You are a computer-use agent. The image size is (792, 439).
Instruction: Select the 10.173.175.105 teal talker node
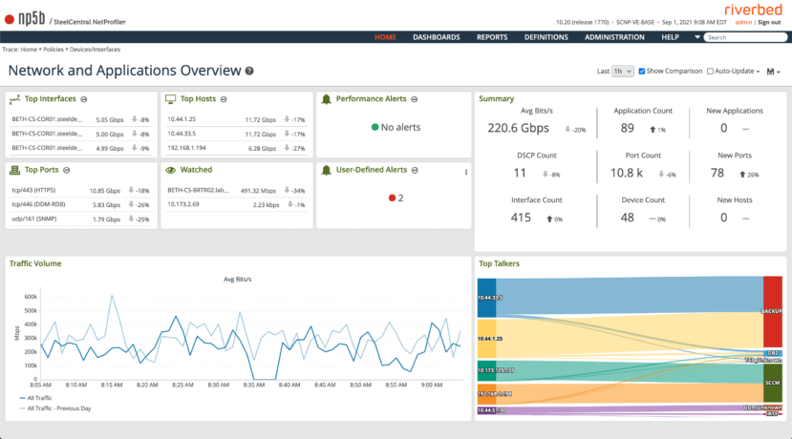click(486, 370)
